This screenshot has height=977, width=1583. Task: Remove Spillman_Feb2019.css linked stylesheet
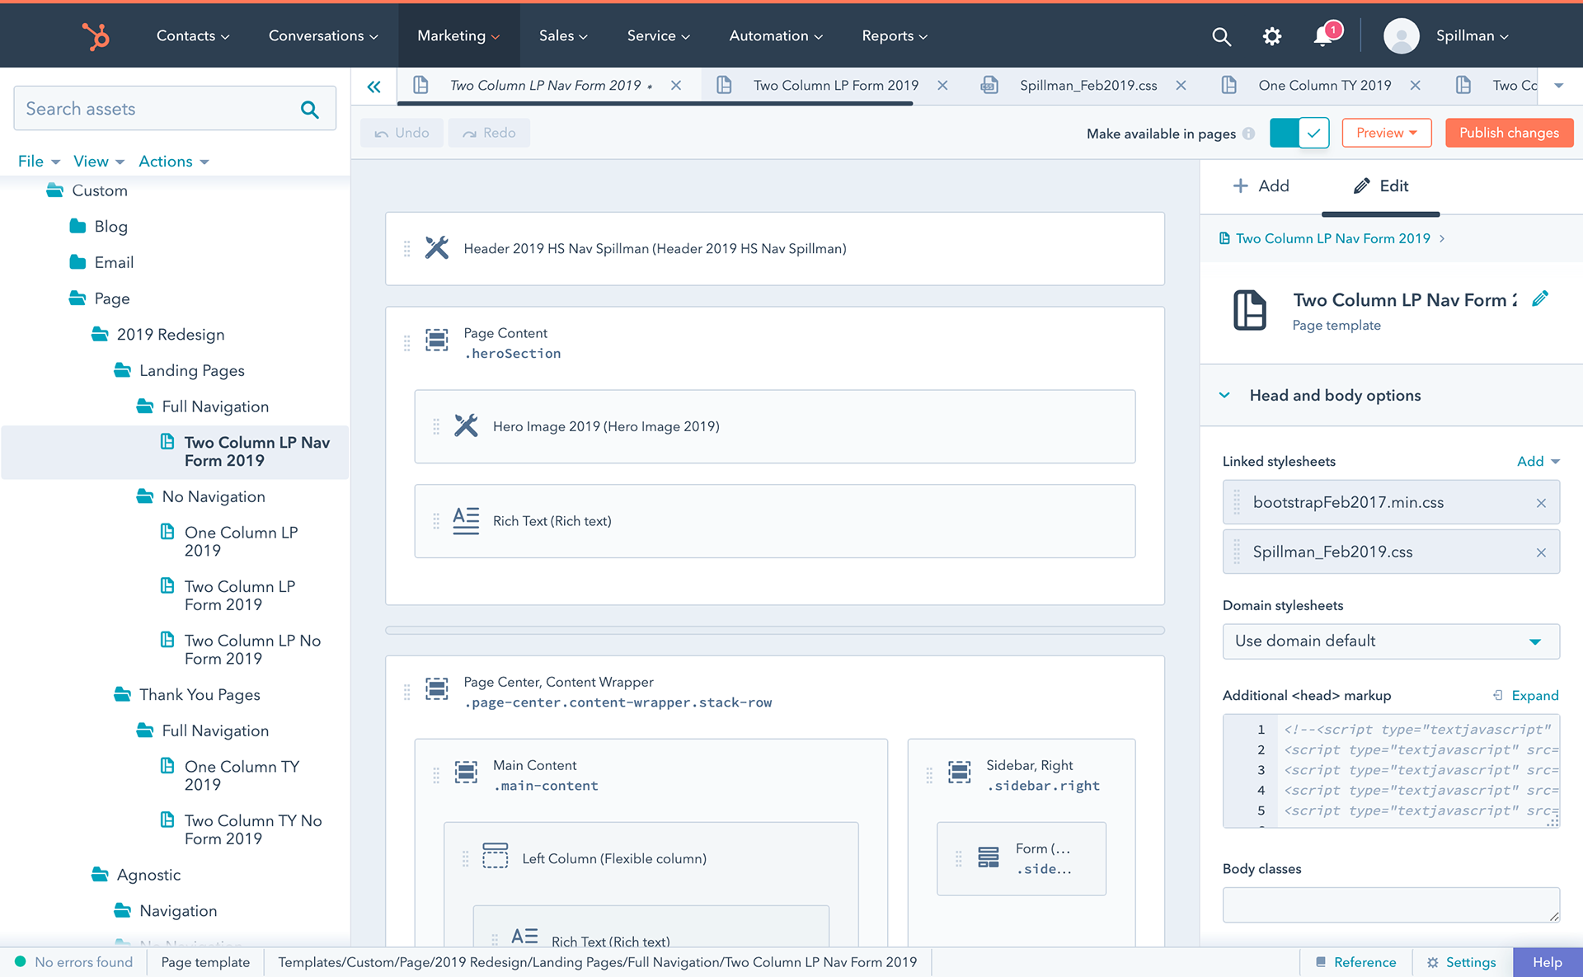coord(1541,552)
